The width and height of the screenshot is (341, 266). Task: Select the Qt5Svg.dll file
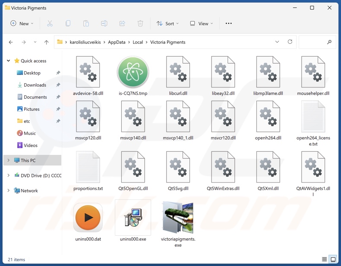point(178,171)
